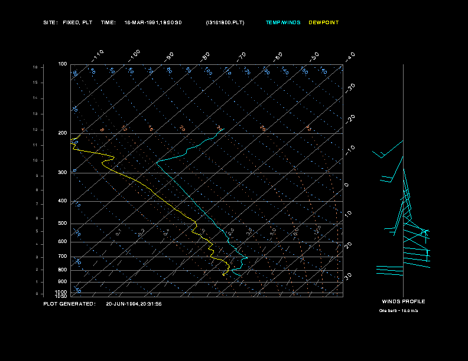468x361 pixels.
Task: Click the -60 isotherm label
Action: click(x=278, y=57)
